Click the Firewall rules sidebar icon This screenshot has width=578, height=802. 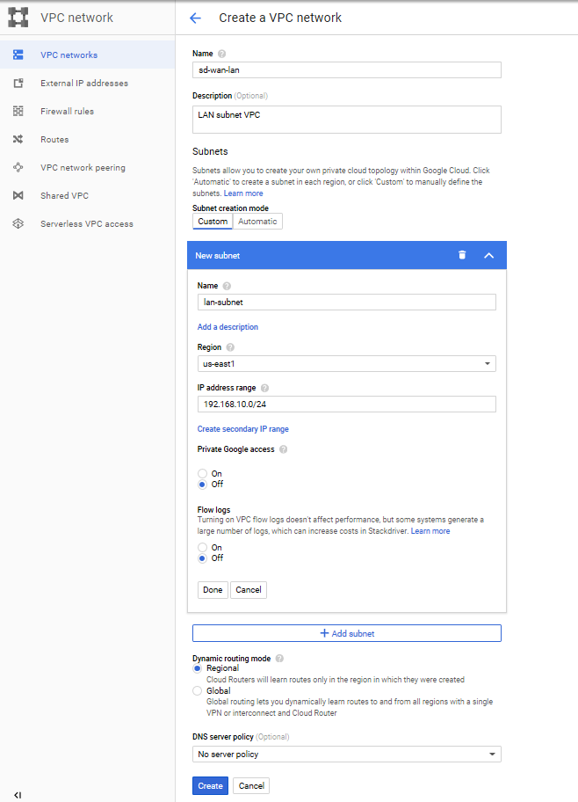click(x=18, y=111)
